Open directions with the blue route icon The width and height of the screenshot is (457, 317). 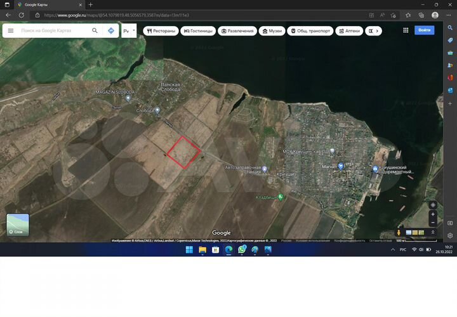pyautogui.click(x=111, y=30)
